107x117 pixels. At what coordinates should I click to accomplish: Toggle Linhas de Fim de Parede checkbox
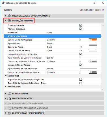click(81, 65)
